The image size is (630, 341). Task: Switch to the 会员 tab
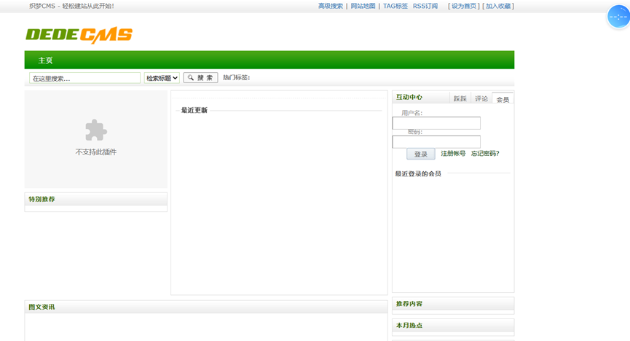503,99
